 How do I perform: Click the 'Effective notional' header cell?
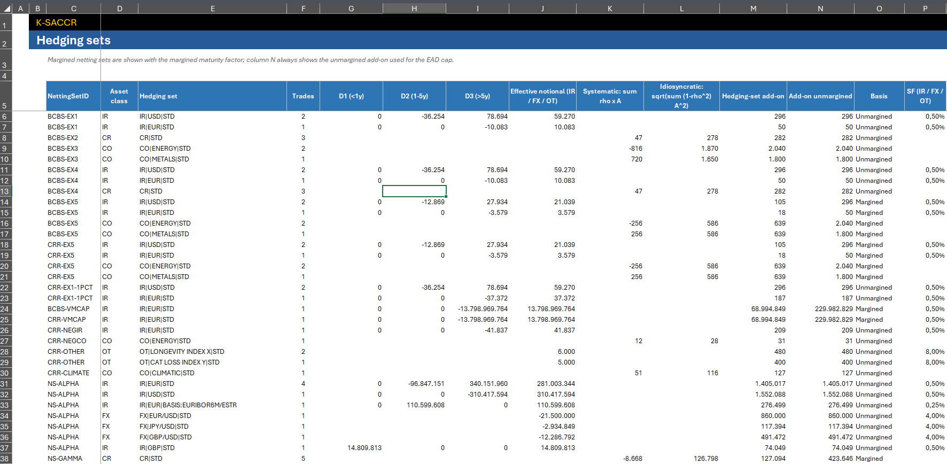pos(542,96)
